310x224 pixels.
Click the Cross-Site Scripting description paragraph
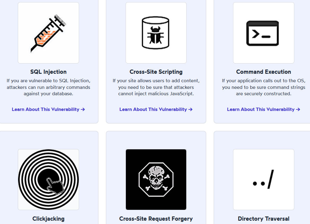coord(156,87)
